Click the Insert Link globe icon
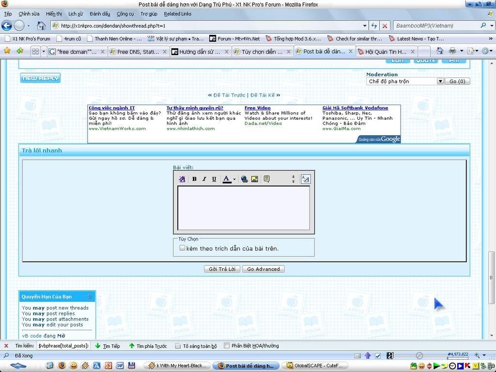This screenshot has height=372, width=496. [x=244, y=179]
